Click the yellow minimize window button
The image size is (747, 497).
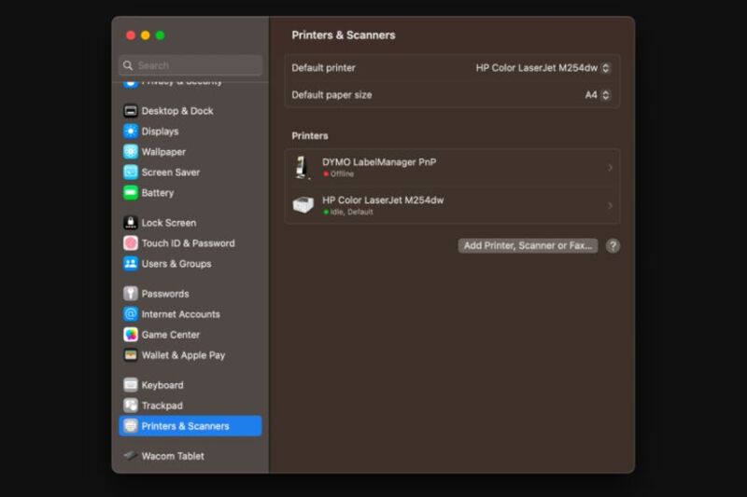click(x=146, y=35)
